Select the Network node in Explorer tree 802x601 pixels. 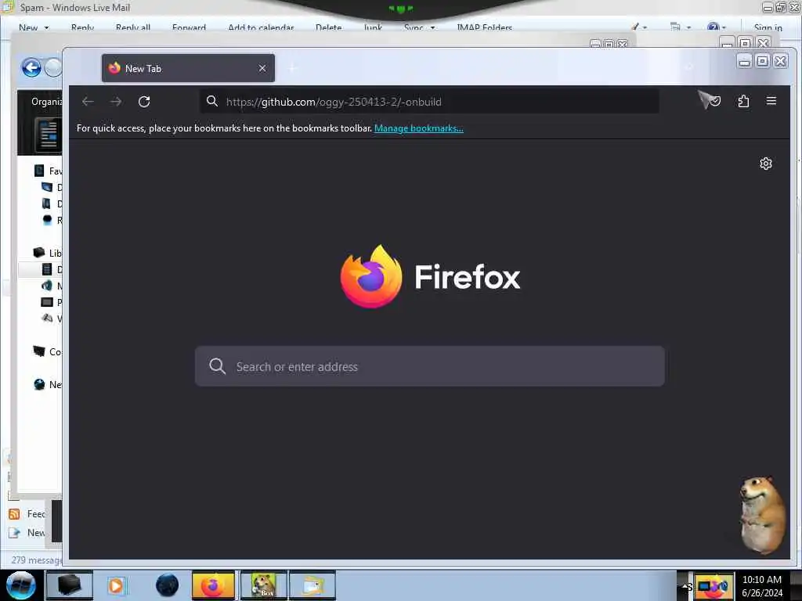pyautogui.click(x=56, y=384)
